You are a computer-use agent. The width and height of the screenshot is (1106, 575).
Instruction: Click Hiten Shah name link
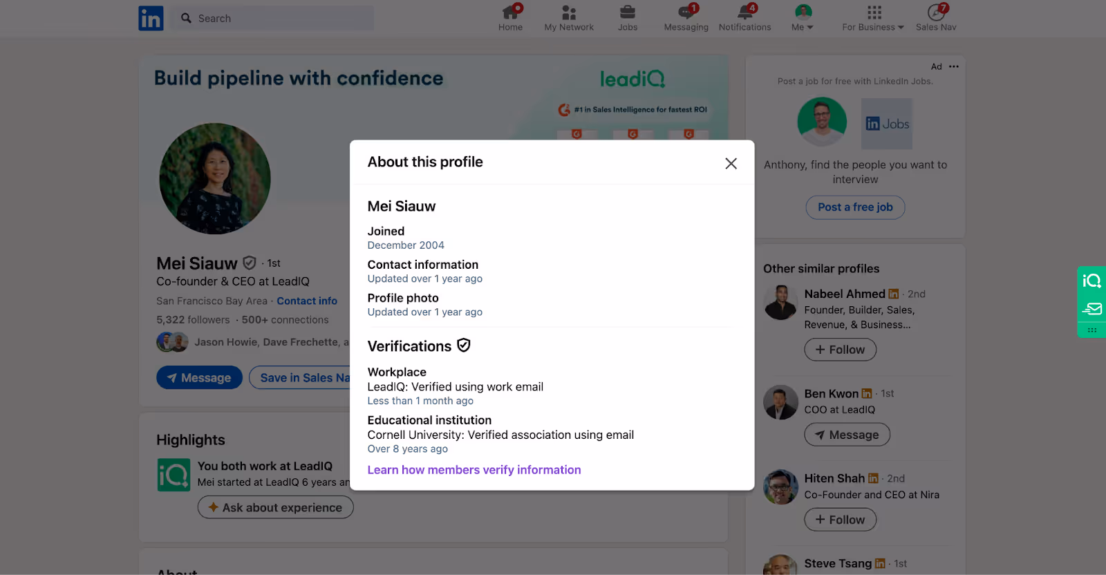834,478
